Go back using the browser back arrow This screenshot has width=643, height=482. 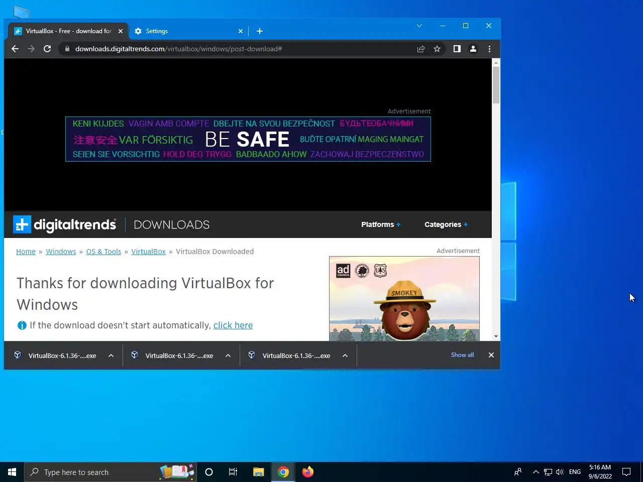15,49
